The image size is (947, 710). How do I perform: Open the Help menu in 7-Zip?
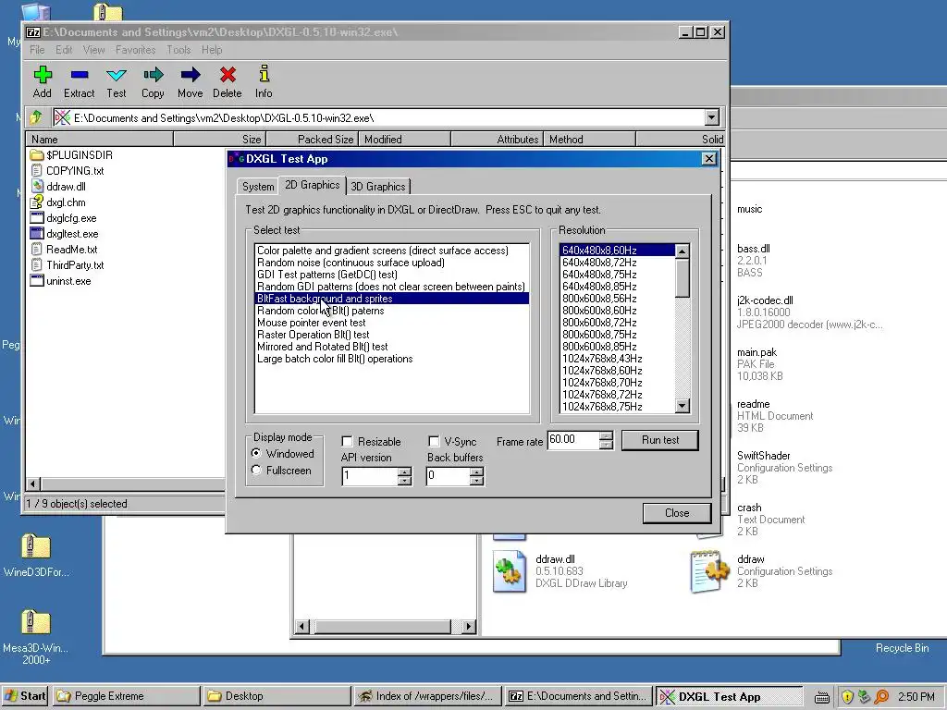212,50
